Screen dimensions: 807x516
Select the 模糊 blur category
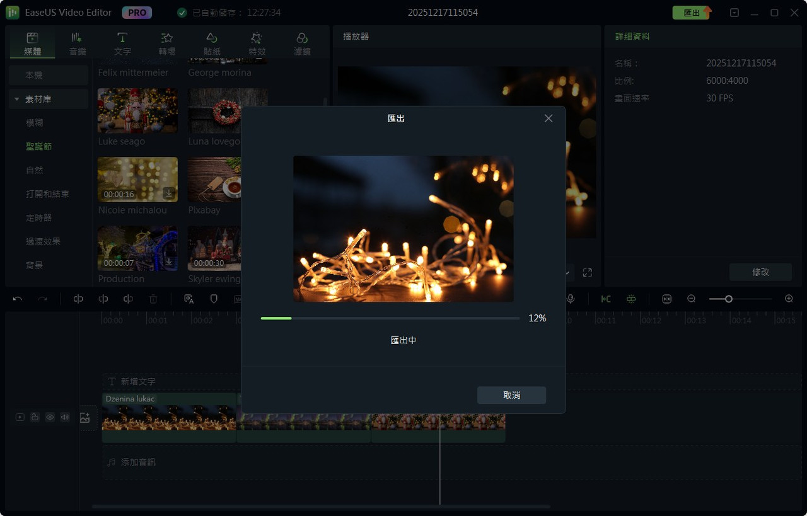click(x=35, y=123)
